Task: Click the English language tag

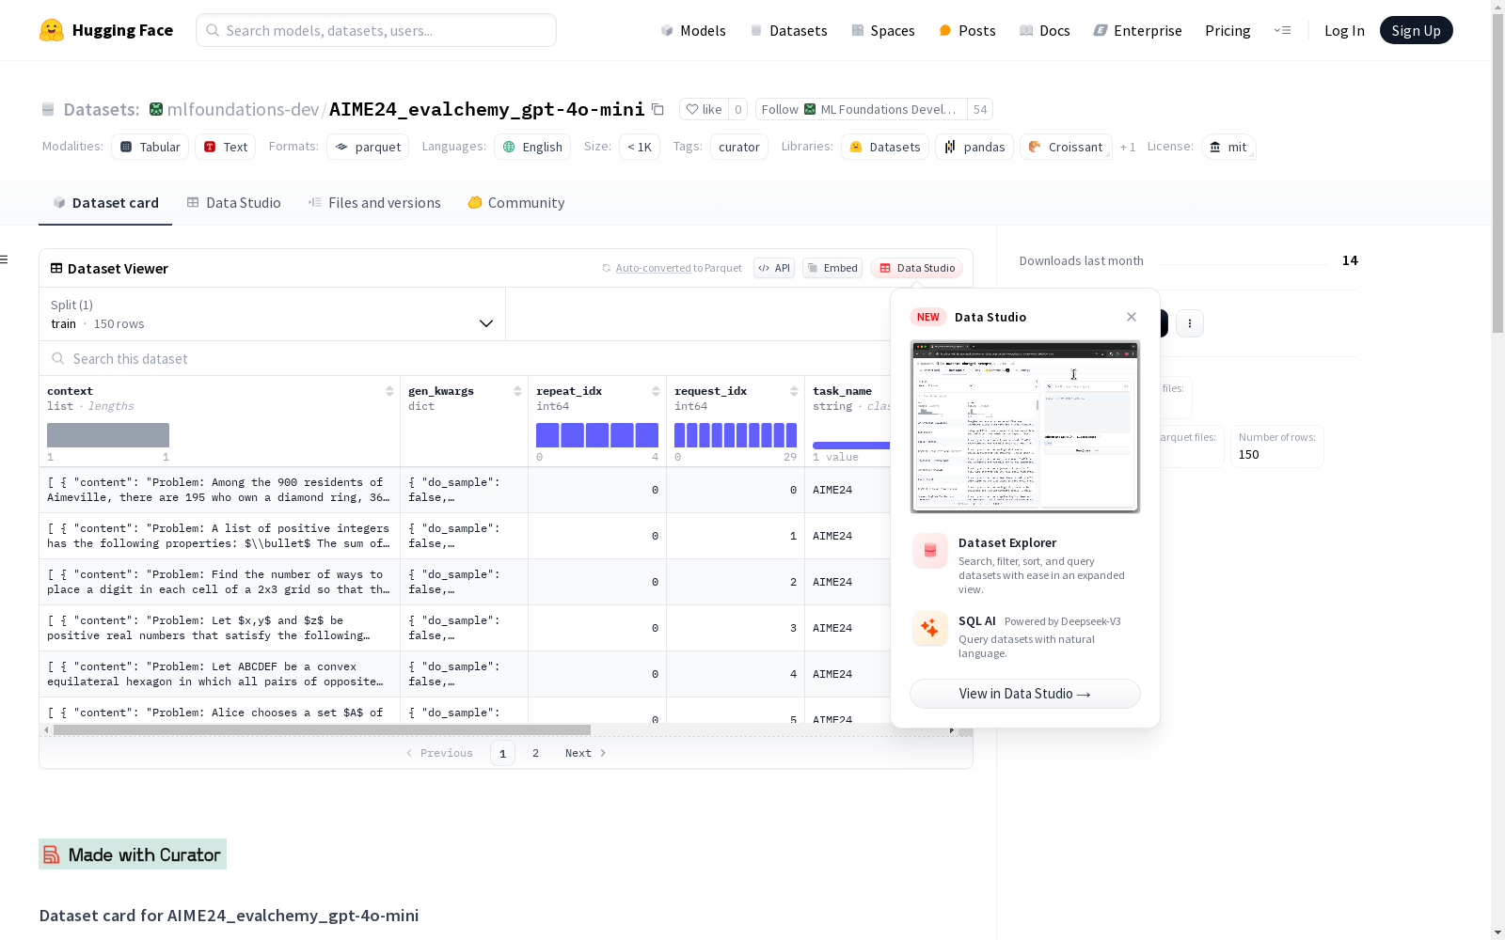Action: pos(532,147)
